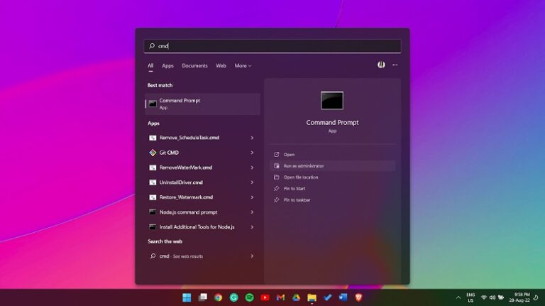Click the search box containing cmd
The height and width of the screenshot is (306, 545).
pos(272,46)
